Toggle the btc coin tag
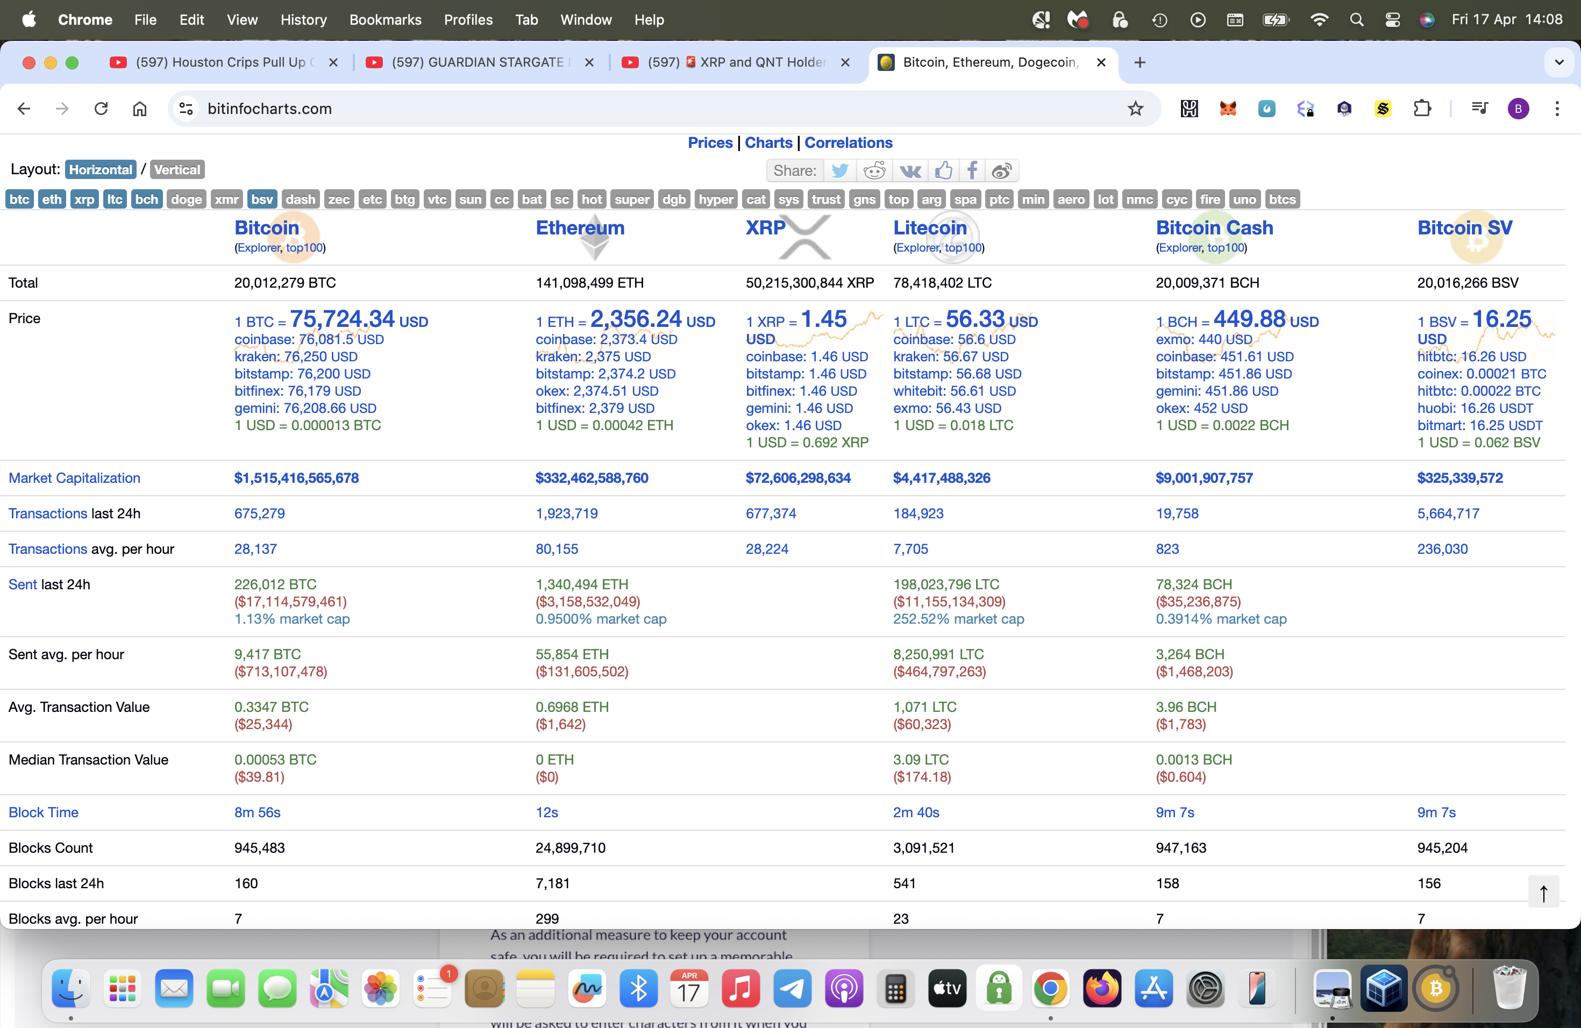Viewport: 1581px width, 1028px height. pyautogui.click(x=19, y=199)
